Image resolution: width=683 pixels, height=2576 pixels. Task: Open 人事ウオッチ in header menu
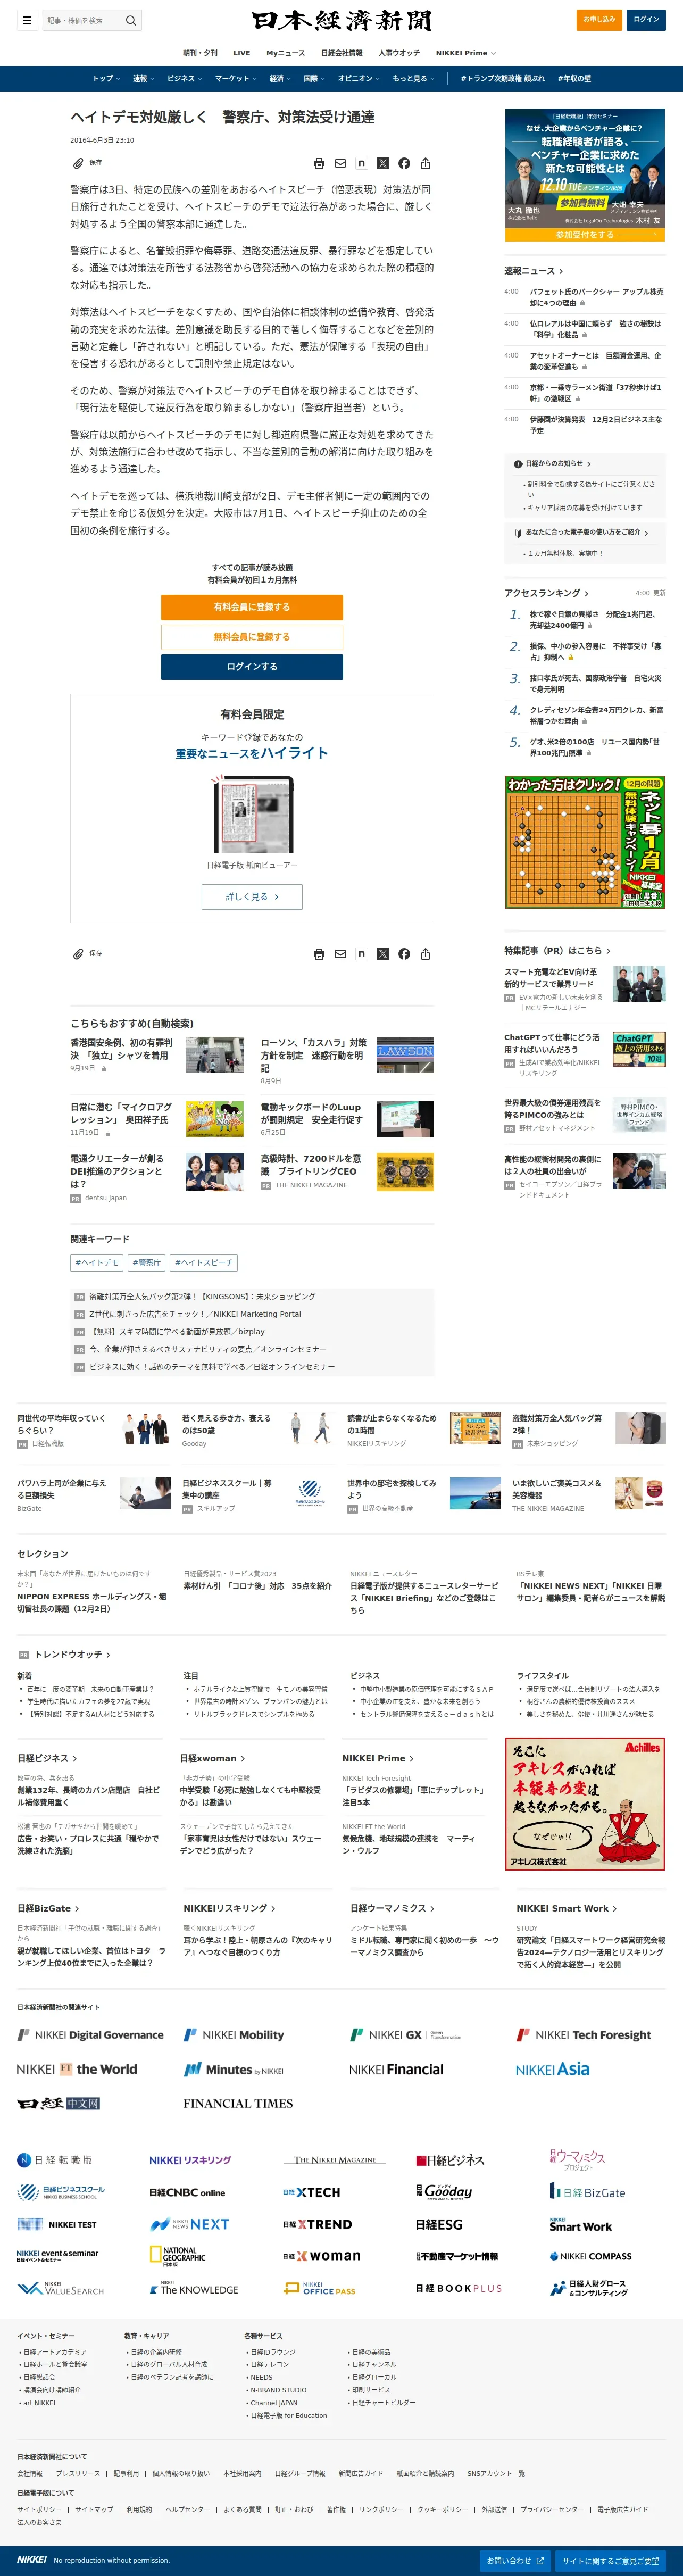(399, 53)
